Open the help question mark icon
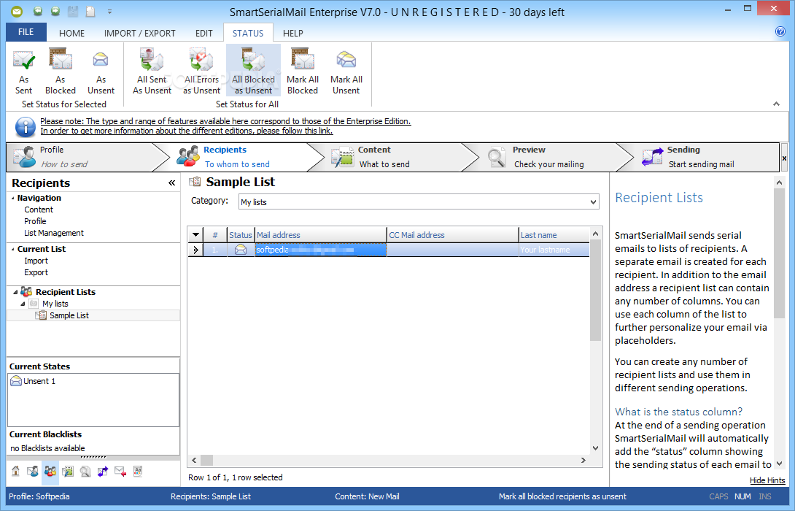Screen dimensions: 795x511 pos(780,32)
